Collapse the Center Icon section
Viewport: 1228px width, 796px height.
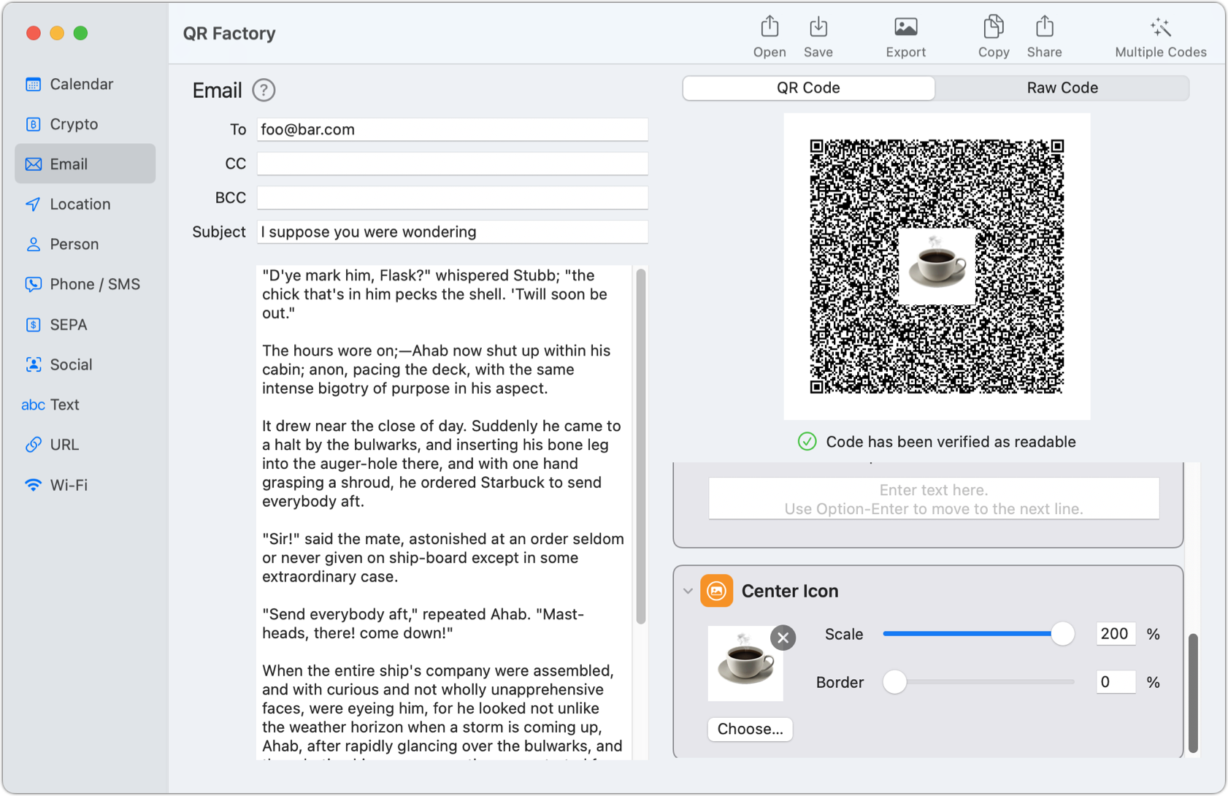coord(687,591)
